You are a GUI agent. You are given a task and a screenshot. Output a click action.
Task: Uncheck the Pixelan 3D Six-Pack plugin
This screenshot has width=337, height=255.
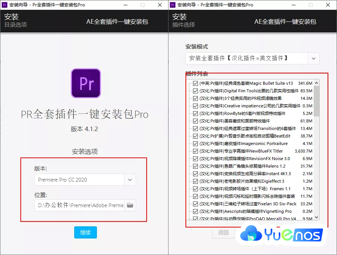click(x=195, y=204)
